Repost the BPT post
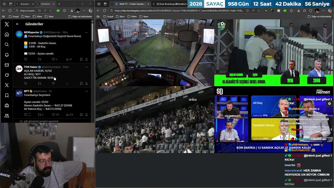Viewport: 334px width, 188px height. coord(39,115)
